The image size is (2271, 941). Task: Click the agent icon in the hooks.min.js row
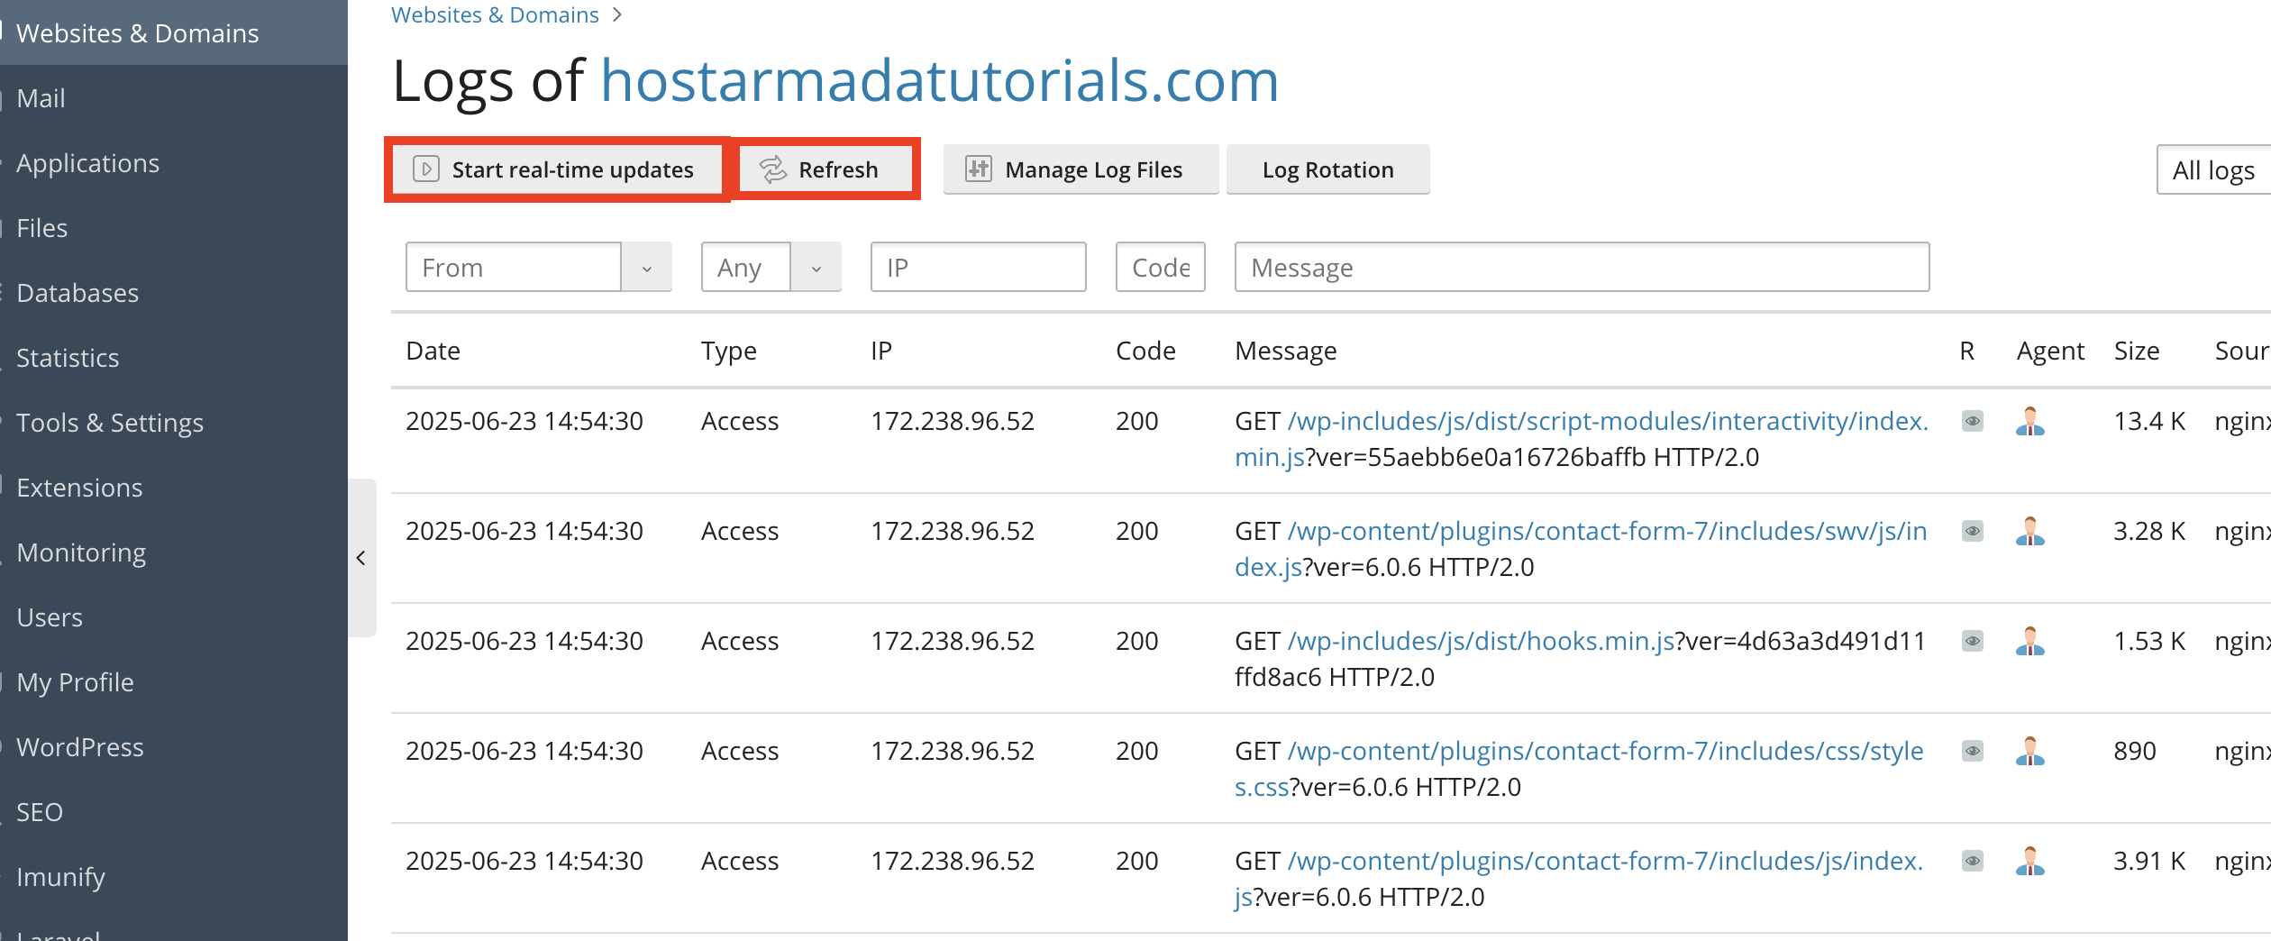click(x=2030, y=641)
